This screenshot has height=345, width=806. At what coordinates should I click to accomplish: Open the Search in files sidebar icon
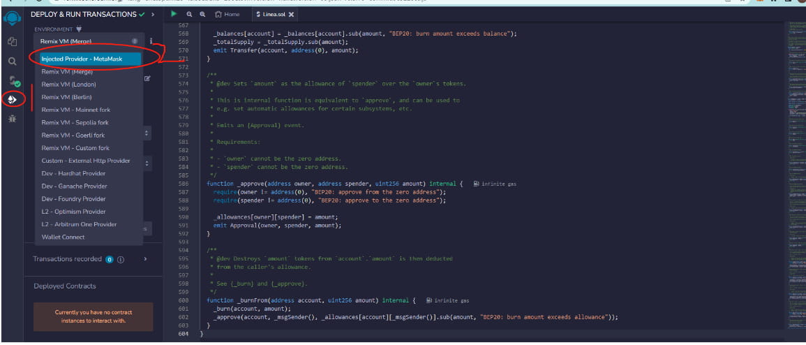[x=13, y=61]
